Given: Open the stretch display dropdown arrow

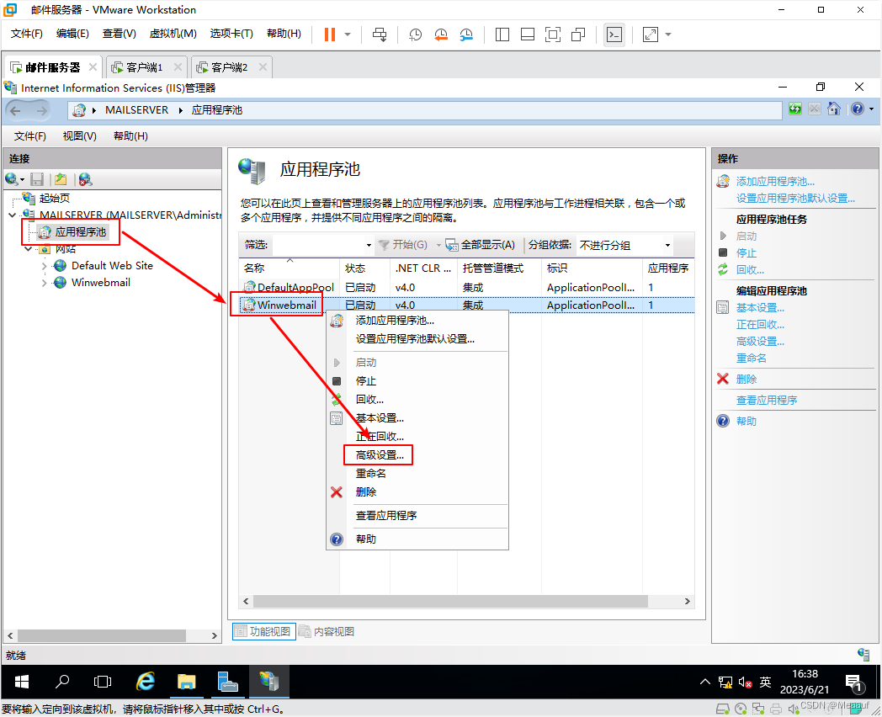Looking at the screenshot, I should [668, 35].
